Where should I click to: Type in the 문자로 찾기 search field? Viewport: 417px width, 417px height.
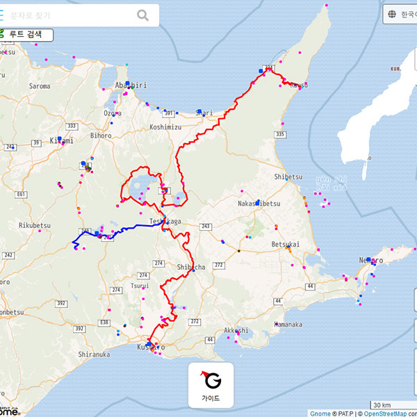(x=69, y=15)
